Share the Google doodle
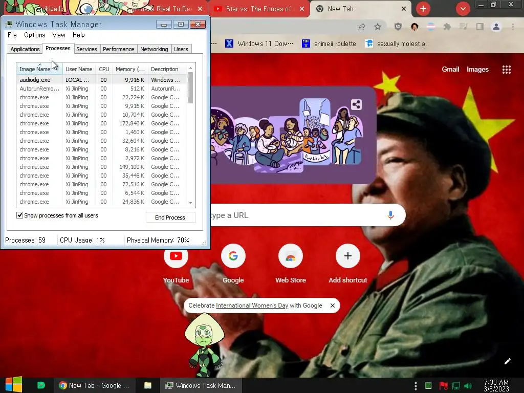The width and height of the screenshot is (524, 393). [x=356, y=104]
